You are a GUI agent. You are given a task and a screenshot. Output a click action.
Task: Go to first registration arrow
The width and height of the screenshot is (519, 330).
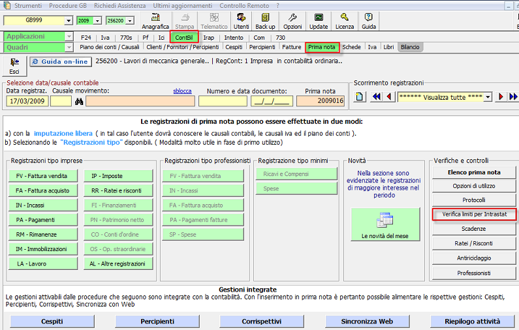coord(376,97)
